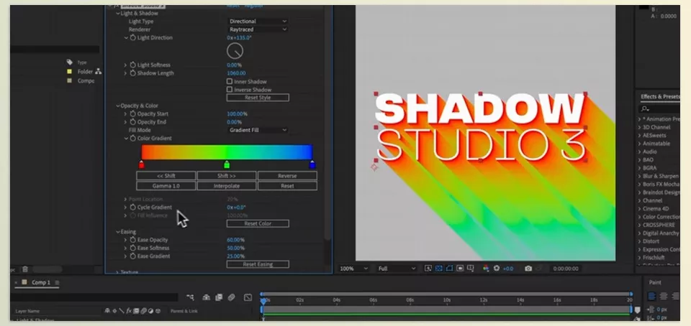The image size is (691, 326).
Task: Select blue gradient color stop
Action: click(x=312, y=164)
